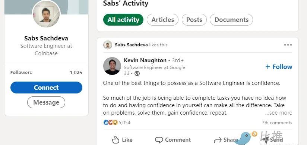Open the three-dot post options menu
Screen dimensions: 307x145
tap(288, 45)
